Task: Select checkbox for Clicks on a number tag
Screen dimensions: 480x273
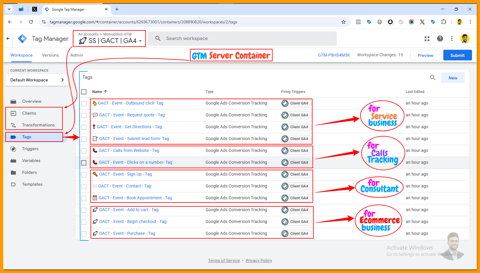Action: (x=84, y=163)
